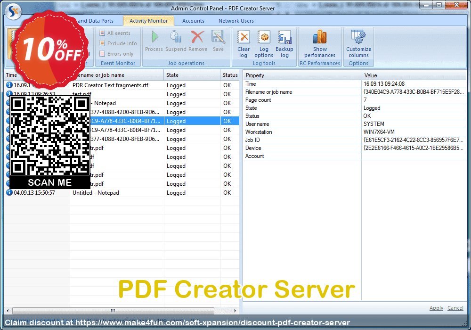
Task: Click the Job operations group label
Action: tap(186, 63)
